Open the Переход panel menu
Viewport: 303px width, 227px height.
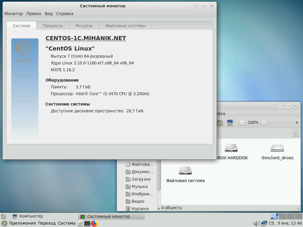click(x=47, y=223)
